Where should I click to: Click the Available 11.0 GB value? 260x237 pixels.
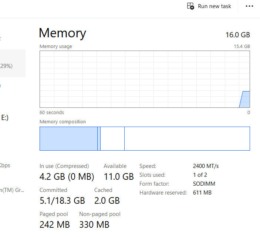(x=119, y=177)
